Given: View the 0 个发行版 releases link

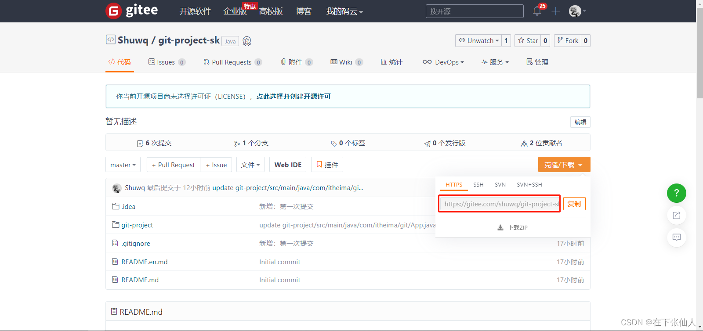Looking at the screenshot, I should (x=445, y=143).
